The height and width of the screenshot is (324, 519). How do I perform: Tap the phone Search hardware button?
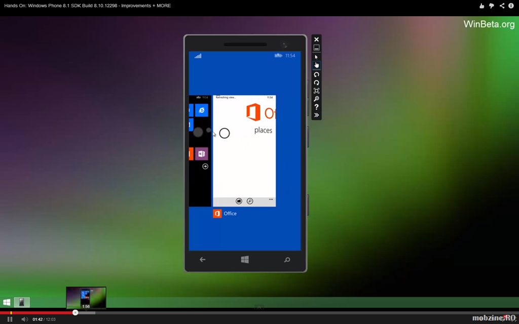(x=287, y=260)
